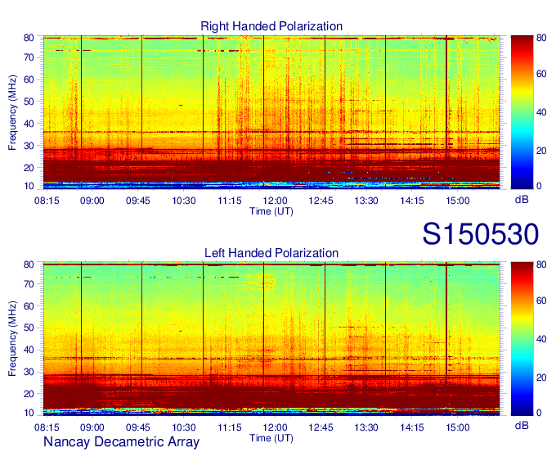Click the 30 MHz tick on the bottom frequency axis

(29, 372)
